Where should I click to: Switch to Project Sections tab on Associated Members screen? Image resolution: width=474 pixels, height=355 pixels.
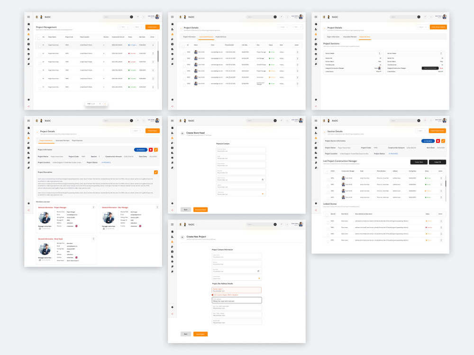(221, 37)
